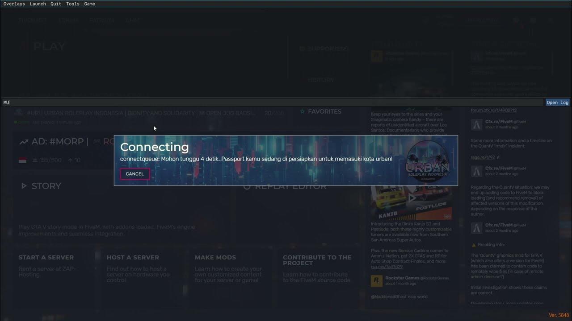The width and height of the screenshot is (572, 321).
Task: Cancel the server connection
Action: pyautogui.click(x=135, y=174)
